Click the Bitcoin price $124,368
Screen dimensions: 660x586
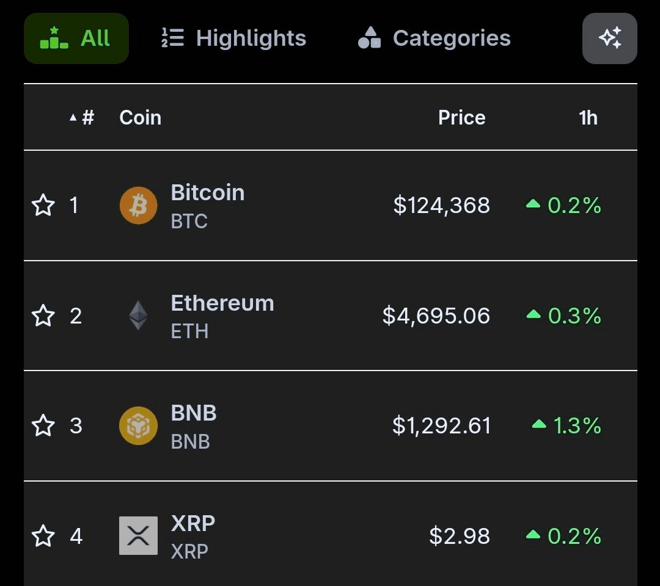(441, 205)
